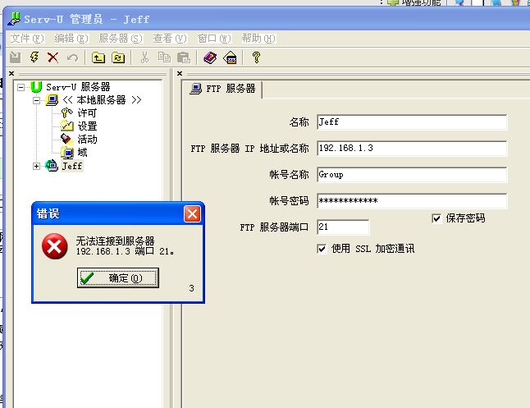Screen dimensions: 530x408
Task: Select 许可 in the server tree
Action: click(x=87, y=112)
